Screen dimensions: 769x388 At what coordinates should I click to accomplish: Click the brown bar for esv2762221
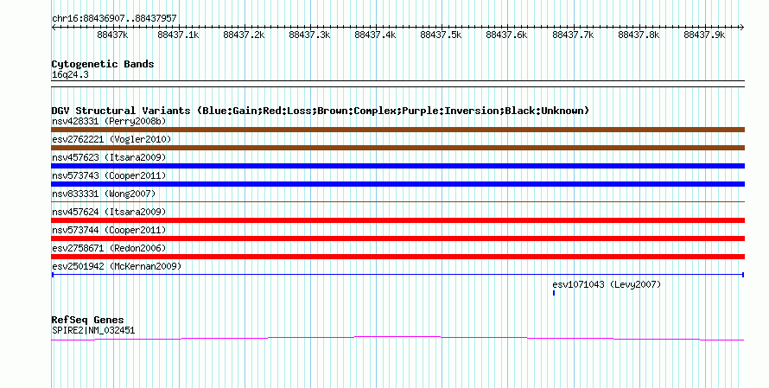[x=397, y=148]
